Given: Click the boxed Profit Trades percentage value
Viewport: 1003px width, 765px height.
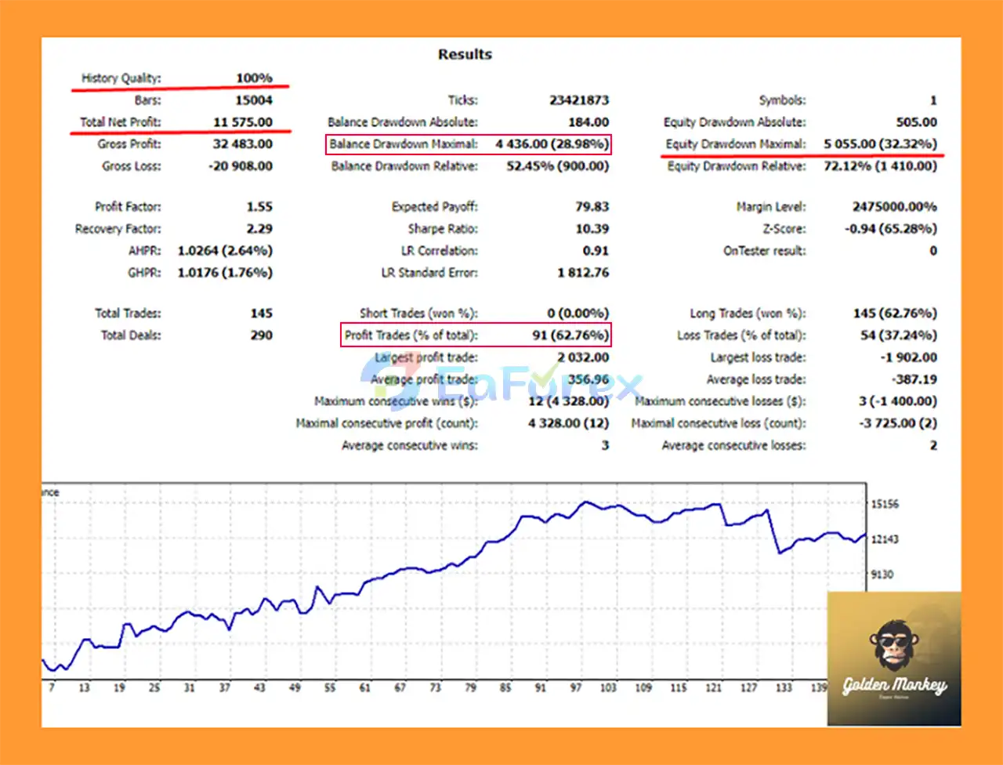Looking at the screenshot, I should (x=570, y=335).
